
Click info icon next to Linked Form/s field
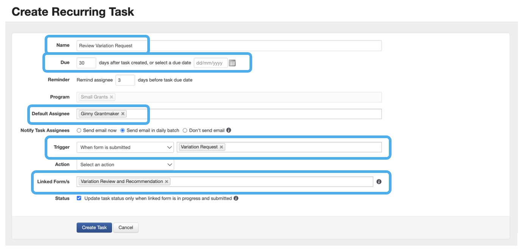pyautogui.click(x=379, y=182)
